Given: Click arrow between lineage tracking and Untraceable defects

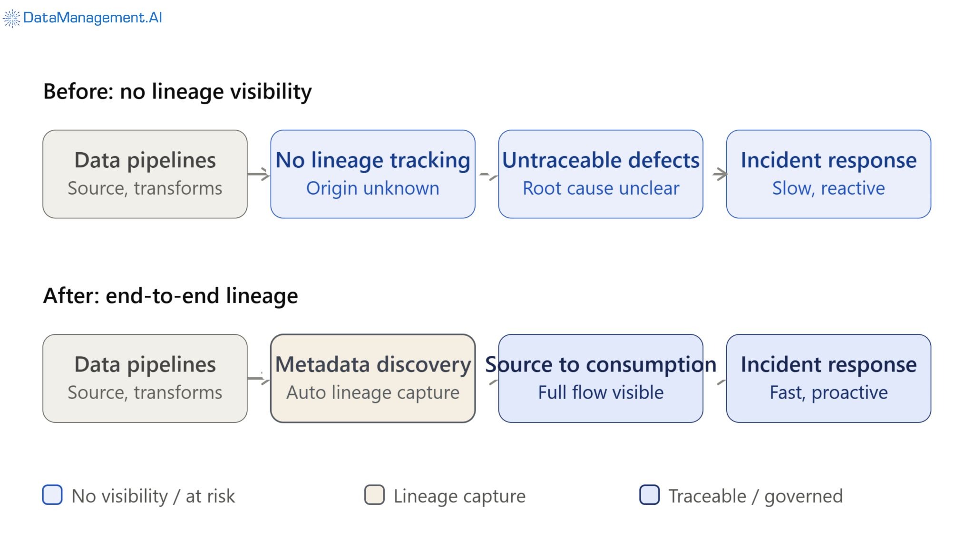Looking at the screenshot, I should coord(488,176).
